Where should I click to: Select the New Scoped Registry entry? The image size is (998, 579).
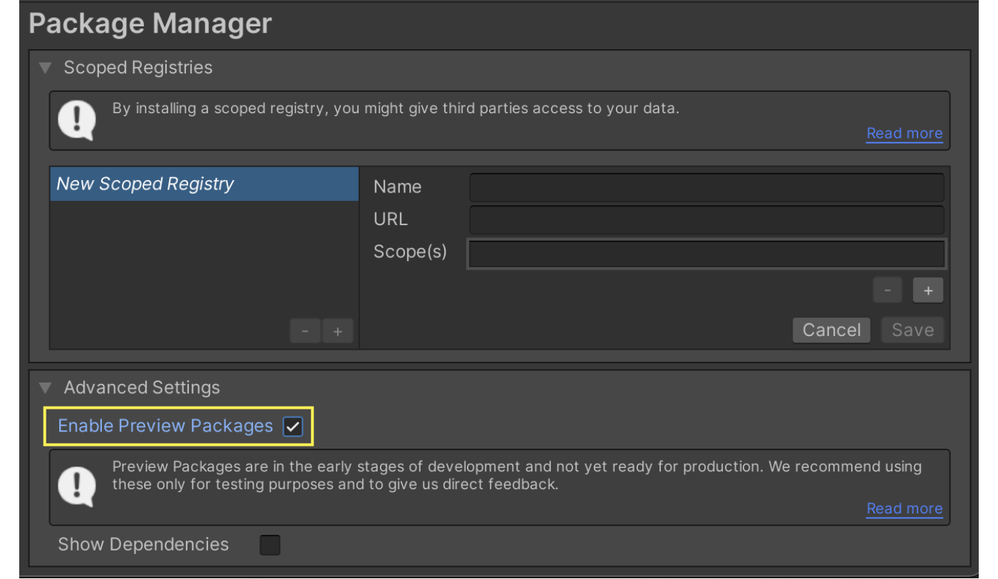204,183
